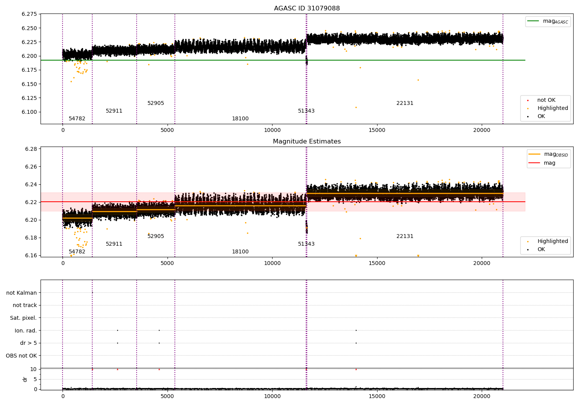
Task: Click the orange mag OBSID legend line
Action: 535,154
